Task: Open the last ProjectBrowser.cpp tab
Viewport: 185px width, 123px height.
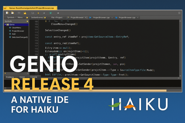Action: (127, 18)
